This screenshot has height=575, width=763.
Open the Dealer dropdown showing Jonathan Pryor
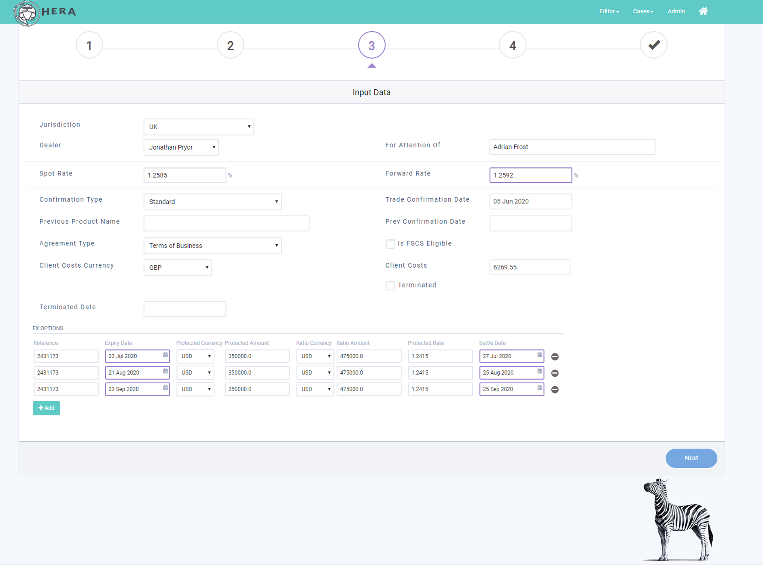[x=181, y=148]
